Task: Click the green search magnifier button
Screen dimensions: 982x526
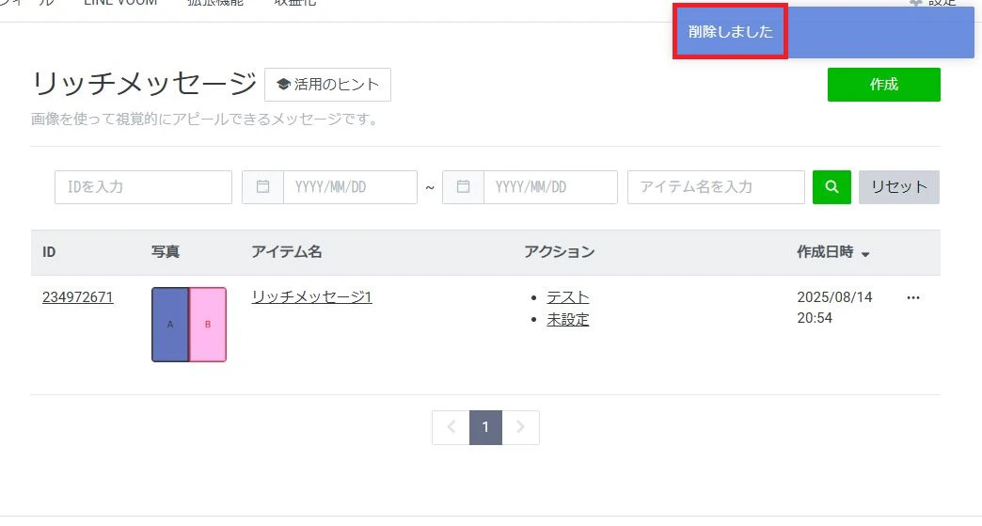Action: click(832, 187)
